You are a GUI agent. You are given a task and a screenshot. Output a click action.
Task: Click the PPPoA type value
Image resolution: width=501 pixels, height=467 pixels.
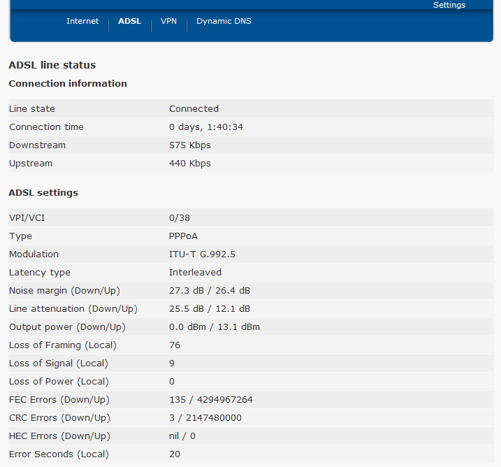(183, 236)
